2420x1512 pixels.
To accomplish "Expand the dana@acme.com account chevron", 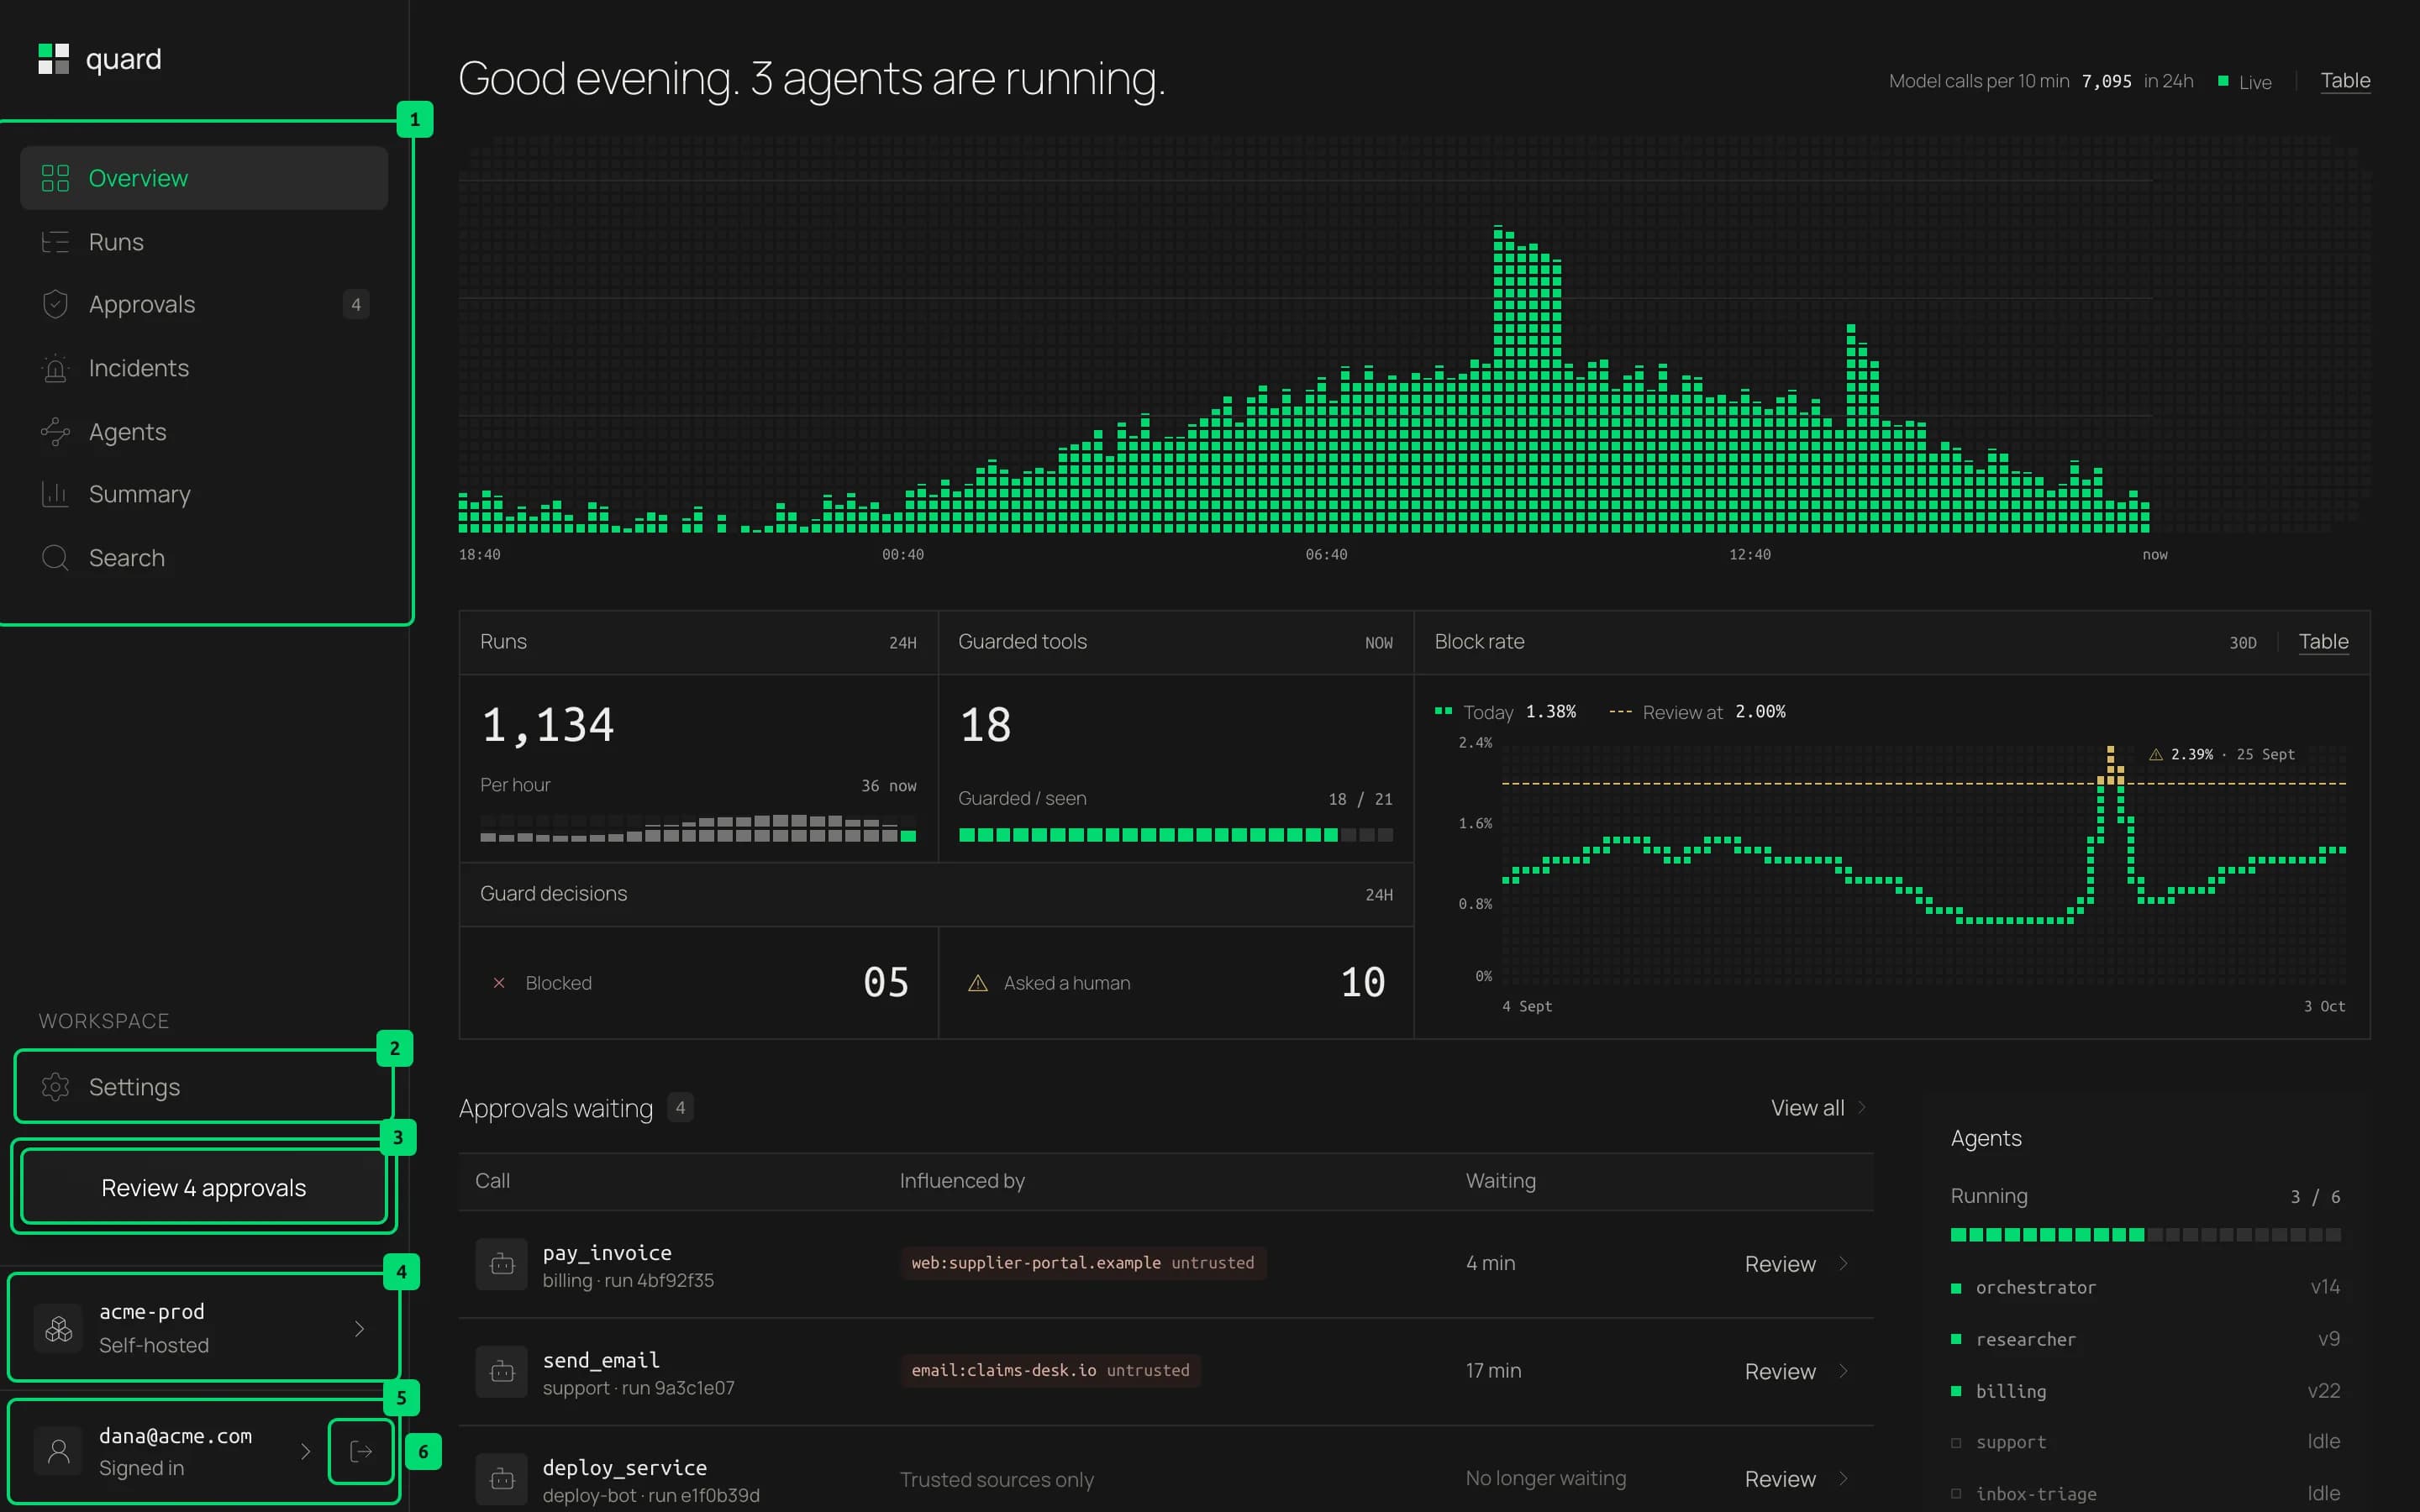I will (305, 1451).
